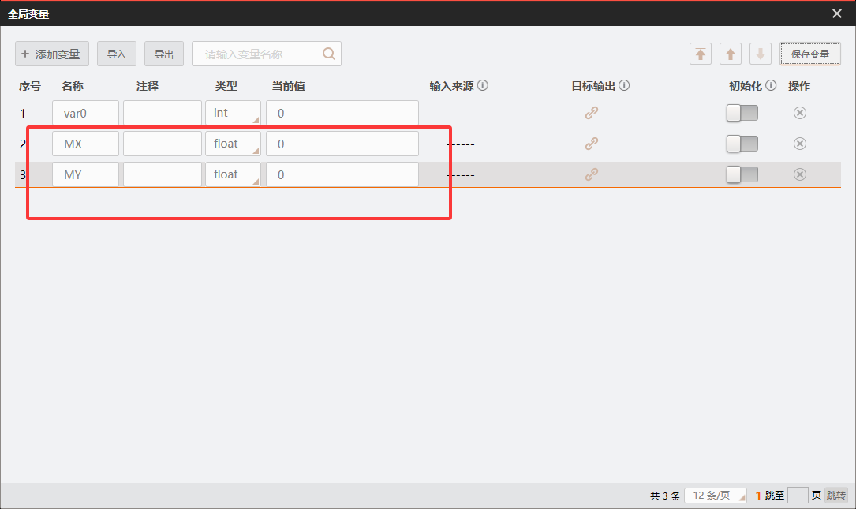
Task: Click the move up arrow icon
Action: (731, 54)
